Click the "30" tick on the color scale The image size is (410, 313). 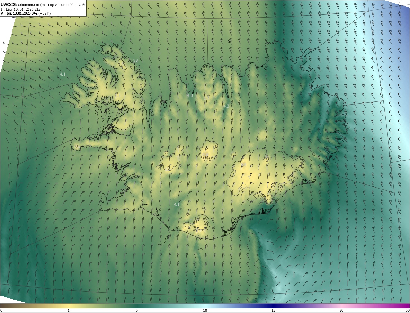pyautogui.click(x=341, y=310)
